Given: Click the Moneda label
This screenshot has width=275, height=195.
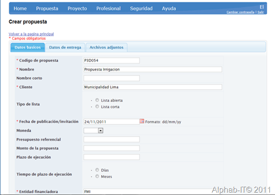Looking at the screenshot, I should tap(23, 130).
